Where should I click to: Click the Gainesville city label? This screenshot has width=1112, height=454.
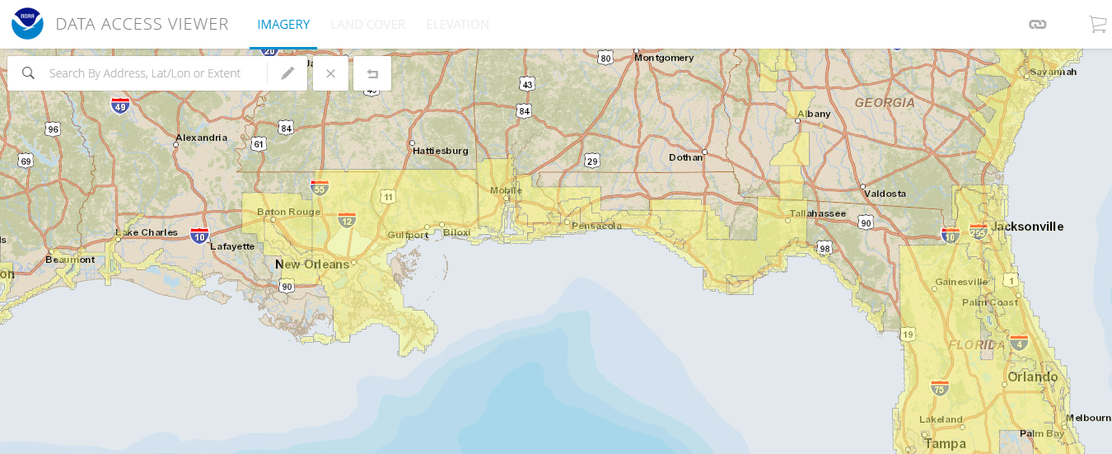(x=961, y=282)
